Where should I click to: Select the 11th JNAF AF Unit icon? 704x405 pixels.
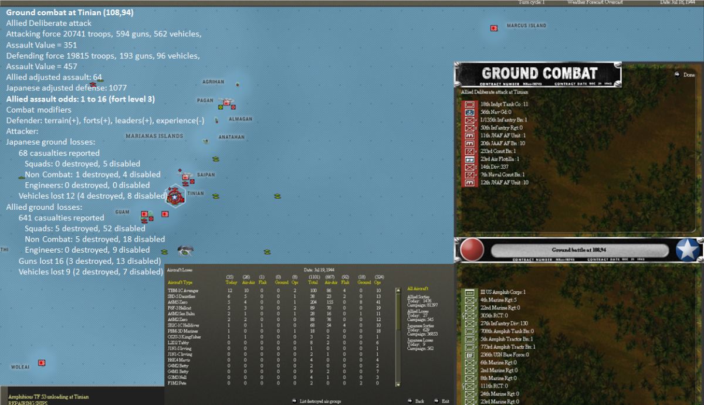point(469,135)
